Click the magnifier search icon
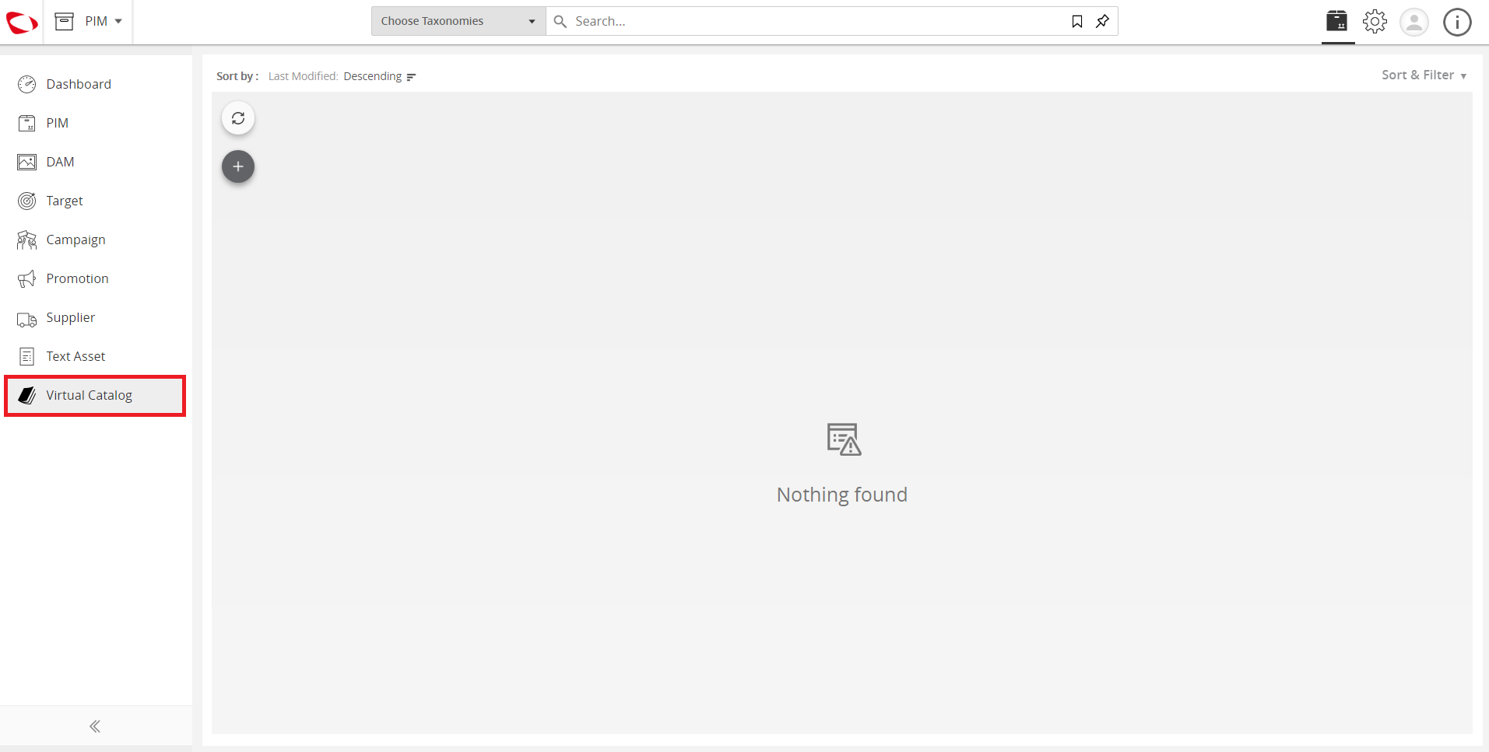 click(x=560, y=21)
